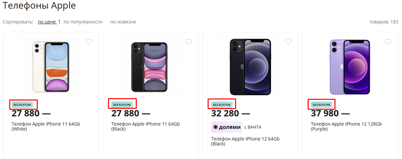Click "Без RuStore" badge on black iPhone 11
Screen dimensions: 402x159
[x=122, y=105]
